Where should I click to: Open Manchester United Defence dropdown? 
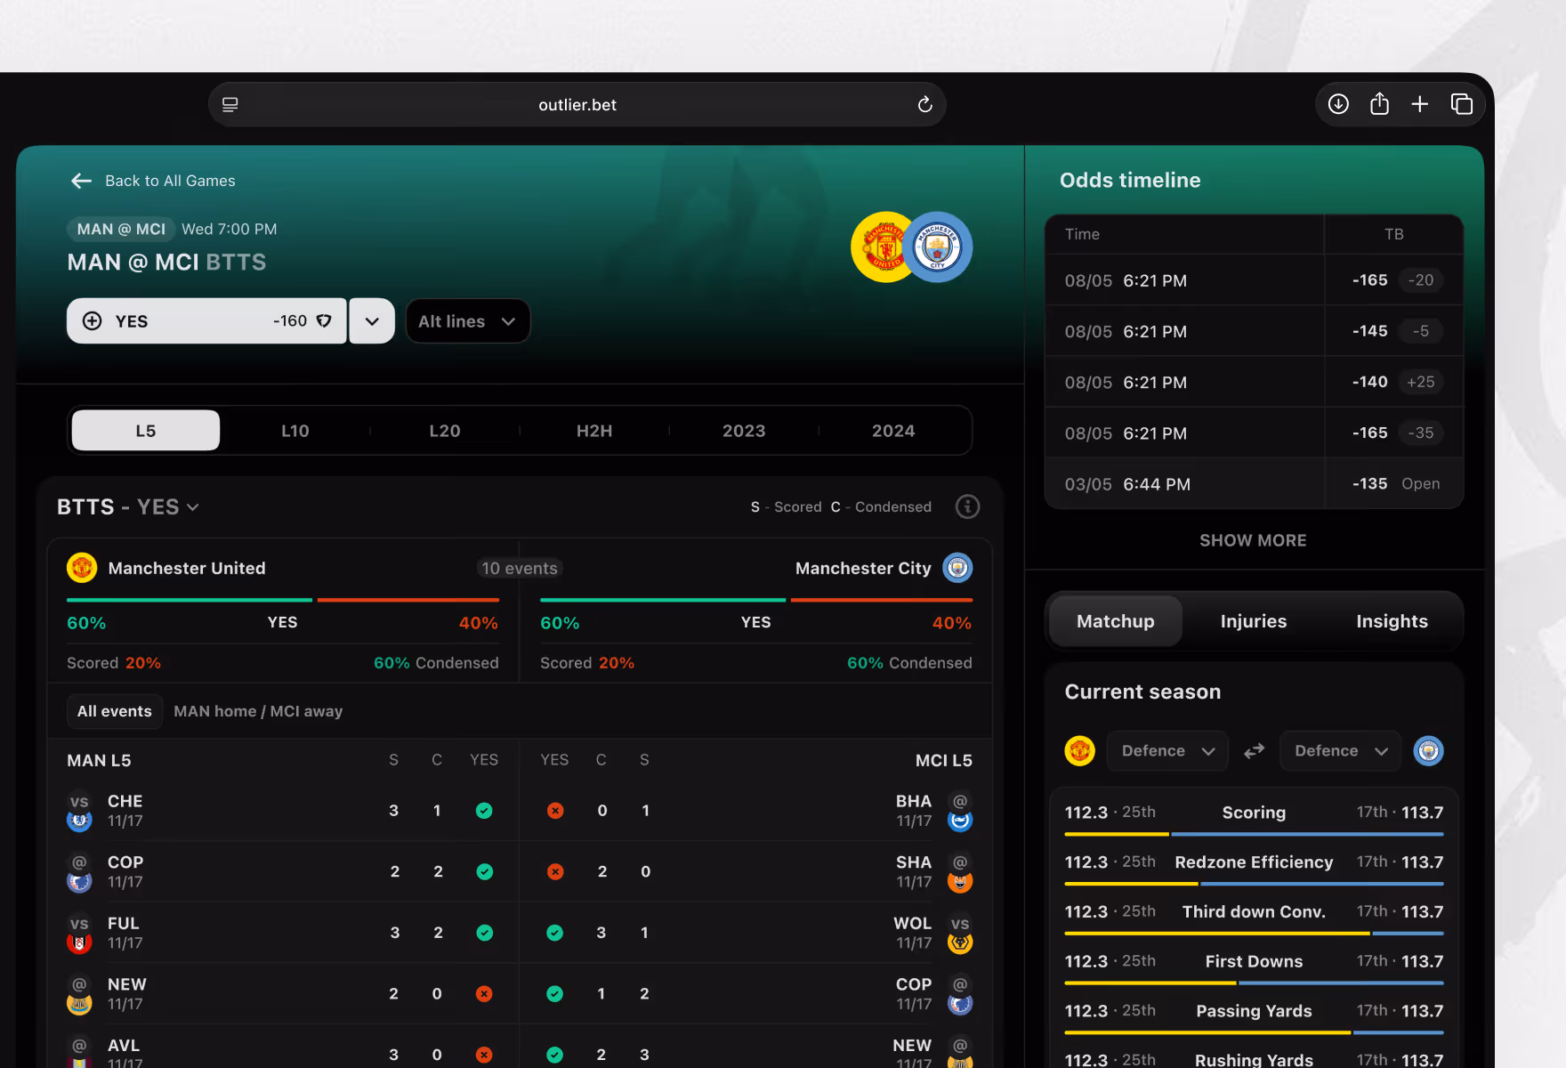pyautogui.click(x=1167, y=751)
